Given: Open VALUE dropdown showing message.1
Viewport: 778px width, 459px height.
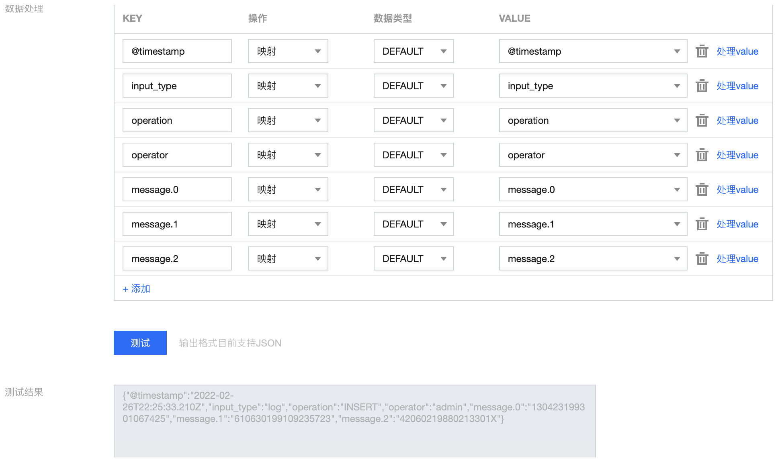Looking at the screenshot, I should 593,224.
